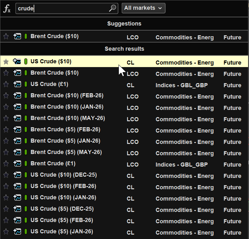
Task: Click CL ticker in US Crude ($10) row
Action: tap(130, 63)
